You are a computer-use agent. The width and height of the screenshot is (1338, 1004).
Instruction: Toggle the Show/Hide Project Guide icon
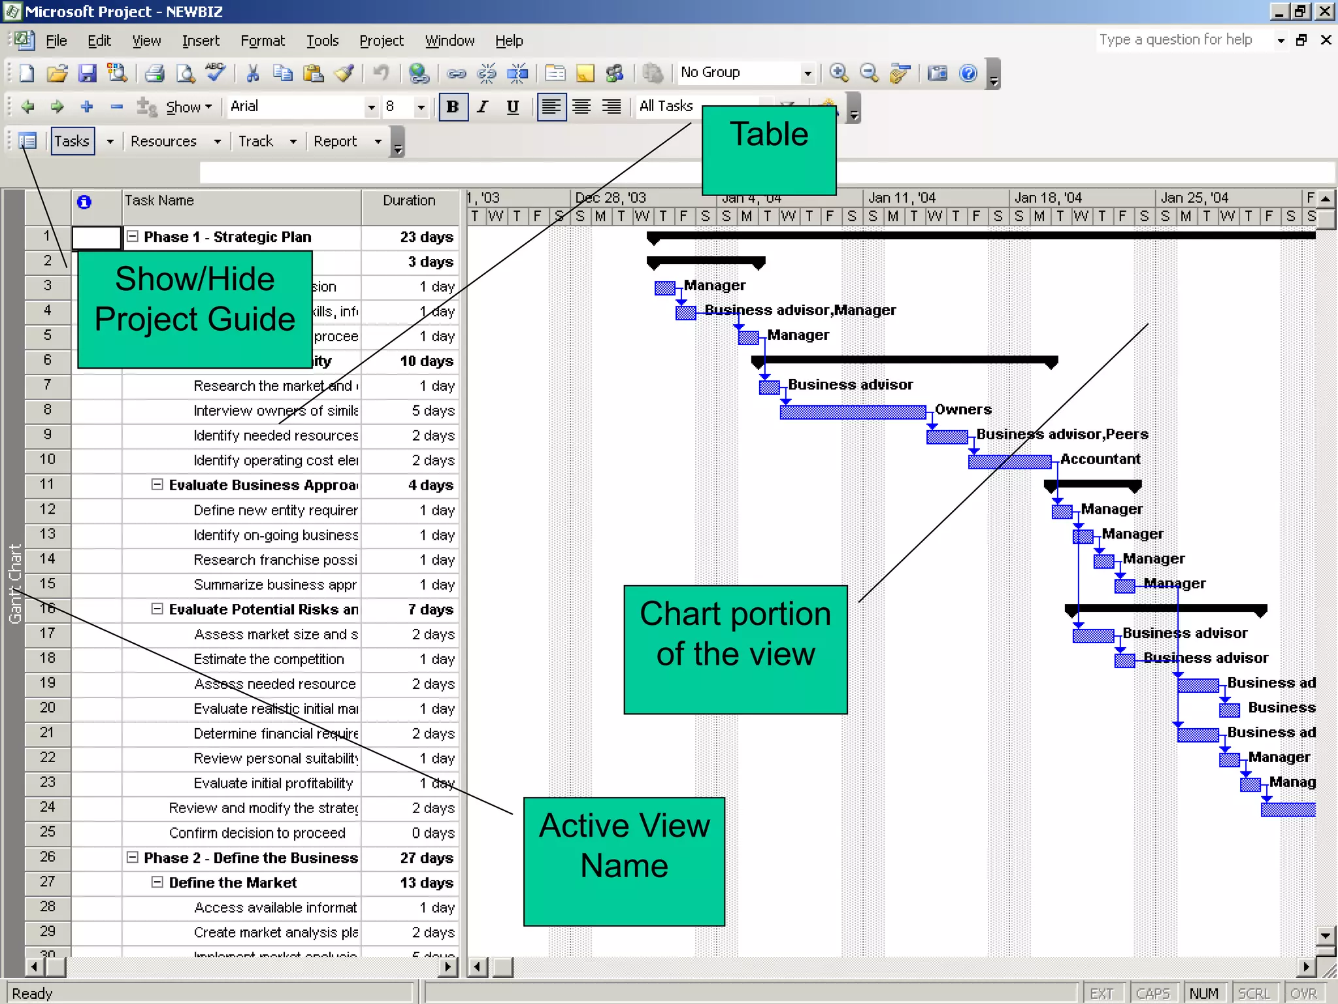(x=27, y=141)
